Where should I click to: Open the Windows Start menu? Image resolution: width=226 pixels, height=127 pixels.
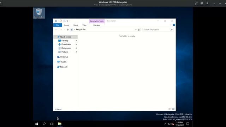[x=37, y=124]
